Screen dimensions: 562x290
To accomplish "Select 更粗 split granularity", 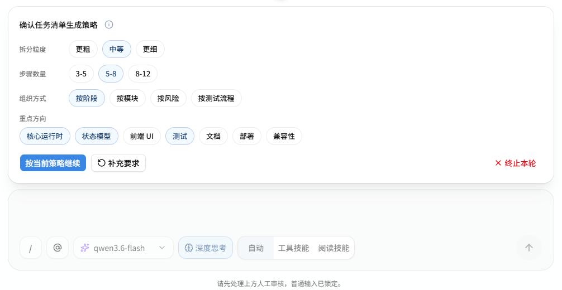I will coord(83,49).
